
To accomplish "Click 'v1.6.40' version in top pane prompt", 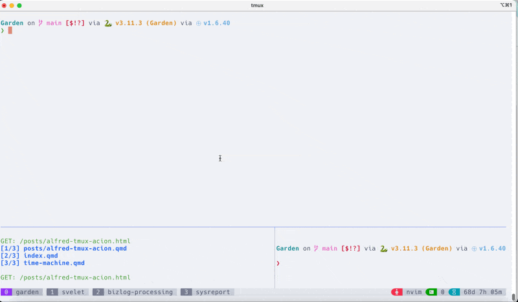I will pos(217,23).
